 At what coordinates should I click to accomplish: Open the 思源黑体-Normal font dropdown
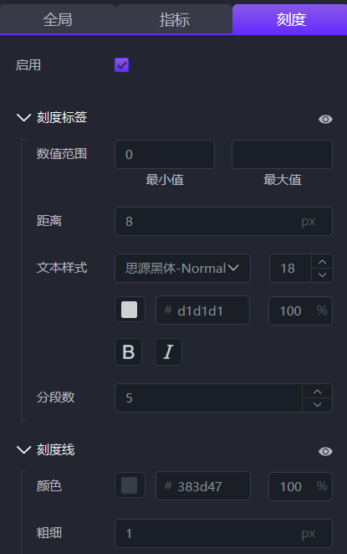tap(182, 268)
